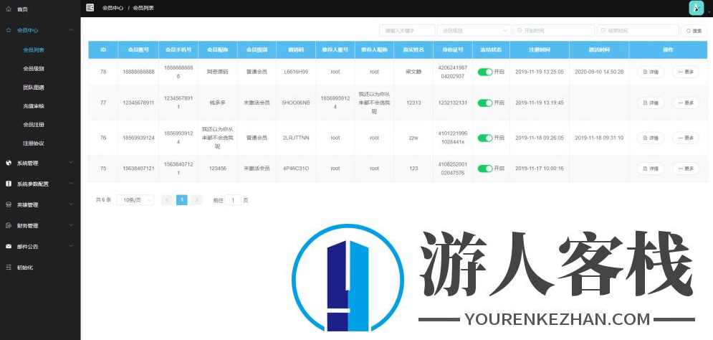Click the ID column header
The image size is (713, 340).
click(103, 49)
